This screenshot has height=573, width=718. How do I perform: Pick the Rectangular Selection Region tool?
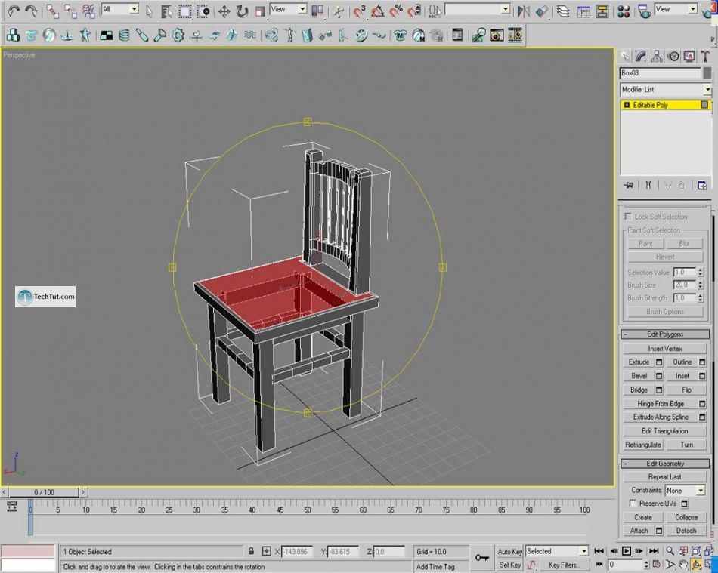click(185, 11)
